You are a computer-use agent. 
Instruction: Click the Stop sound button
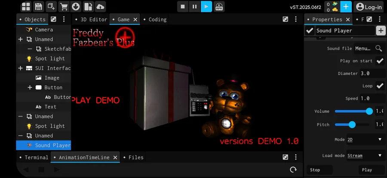pyautogui.click(x=319, y=170)
